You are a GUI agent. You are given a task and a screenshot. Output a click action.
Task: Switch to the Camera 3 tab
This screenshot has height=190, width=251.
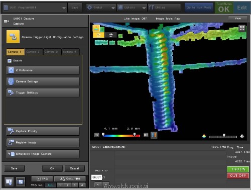click(x=52, y=52)
